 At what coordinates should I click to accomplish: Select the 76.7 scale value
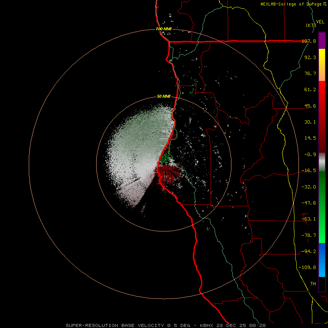pyautogui.click(x=310, y=73)
